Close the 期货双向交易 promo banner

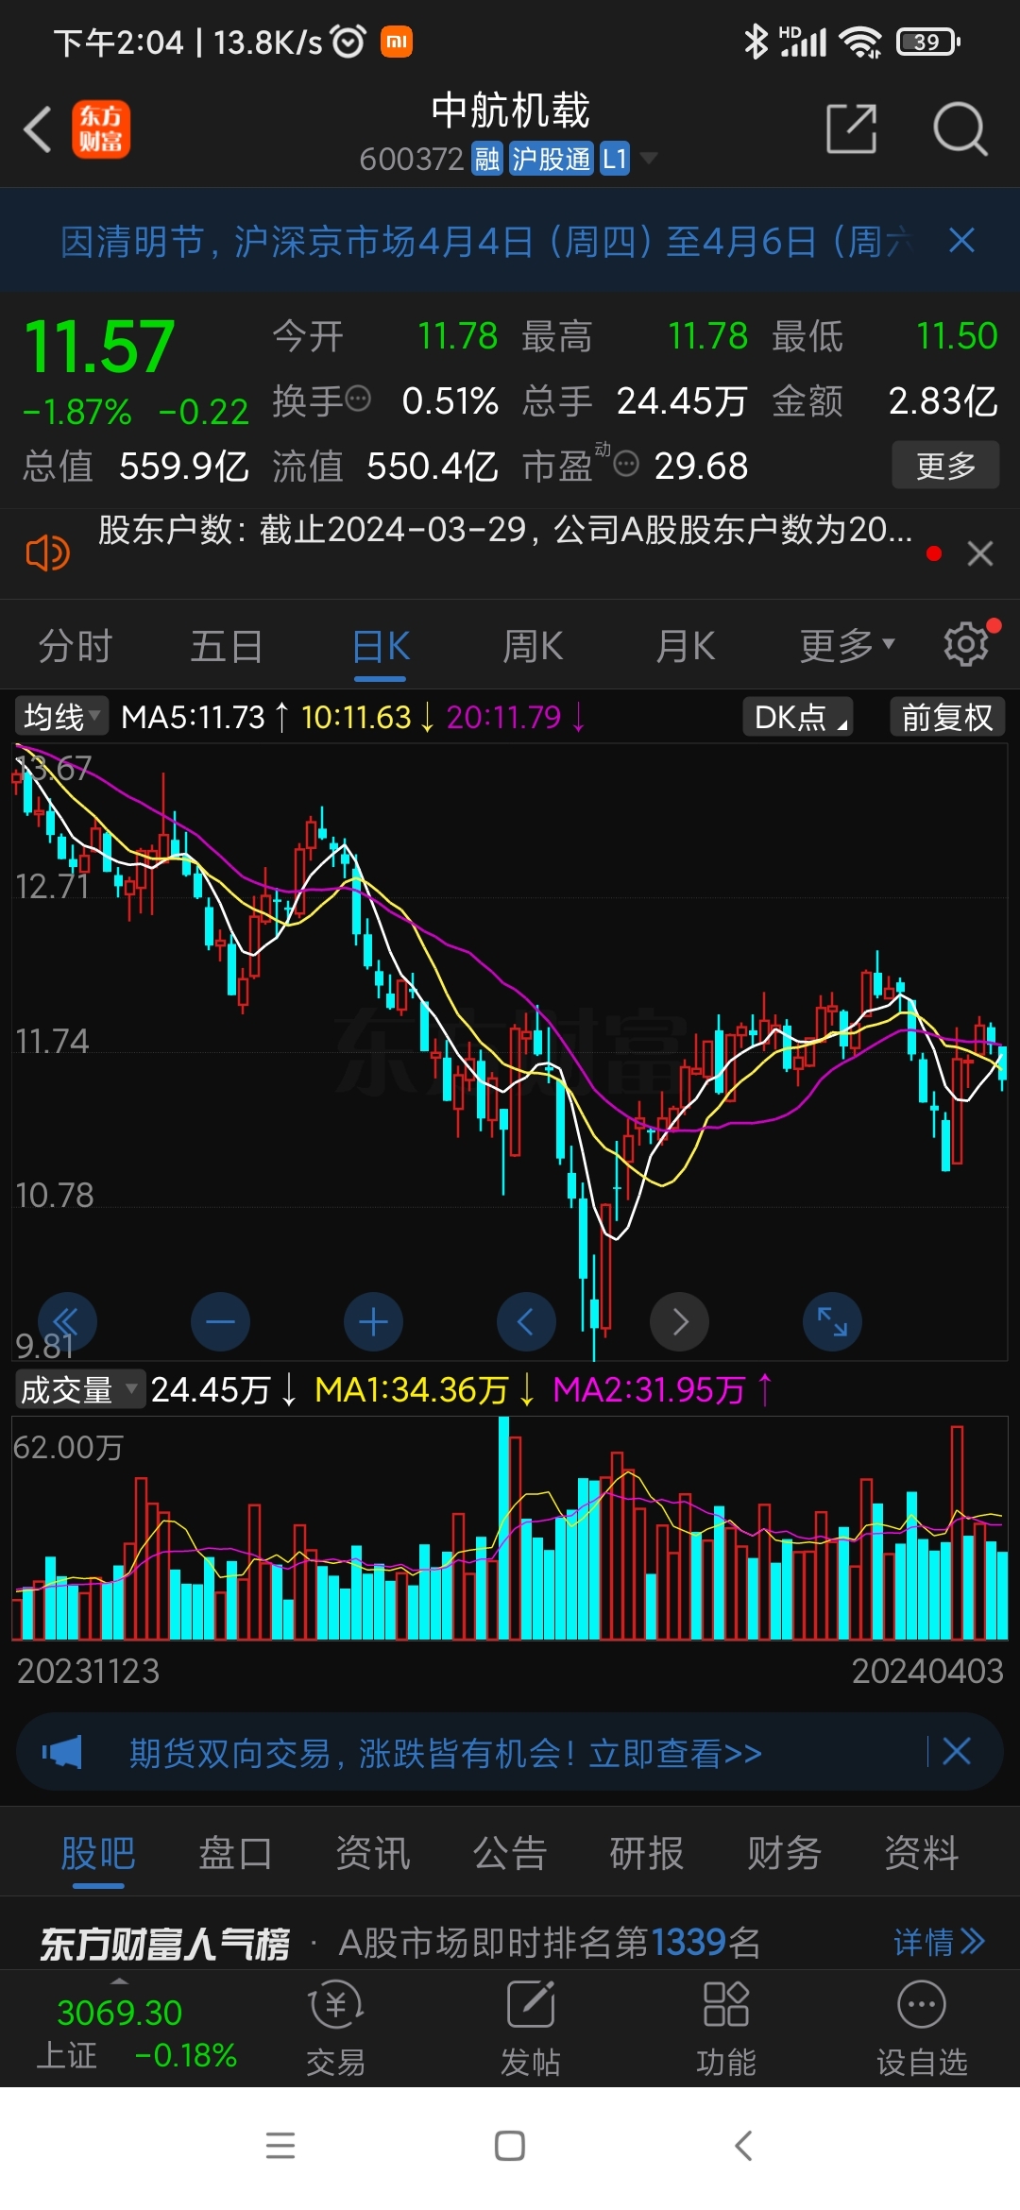957,1752
